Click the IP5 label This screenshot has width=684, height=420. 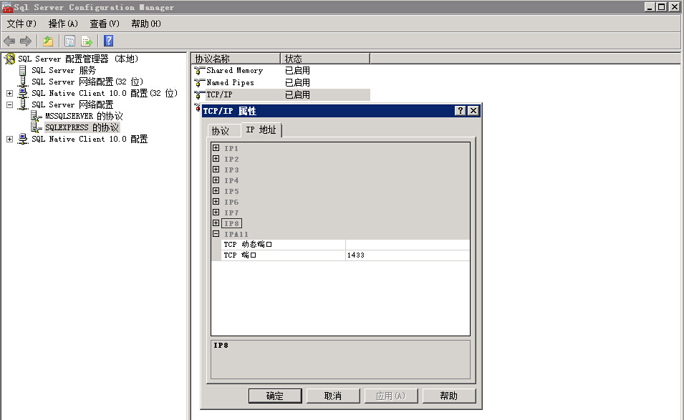[231, 191]
